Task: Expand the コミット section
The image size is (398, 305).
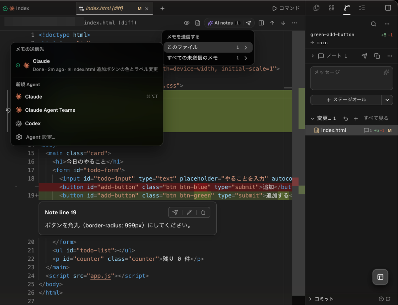Action: [310, 299]
